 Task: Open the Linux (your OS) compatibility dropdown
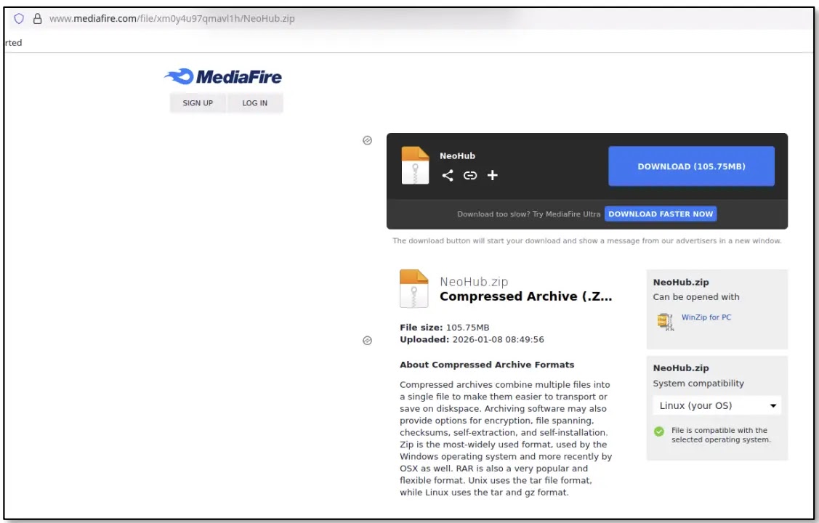(x=716, y=405)
